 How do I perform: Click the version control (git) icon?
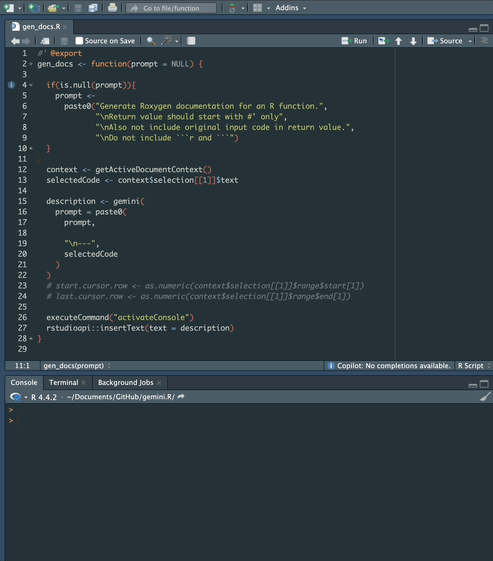[x=232, y=8]
